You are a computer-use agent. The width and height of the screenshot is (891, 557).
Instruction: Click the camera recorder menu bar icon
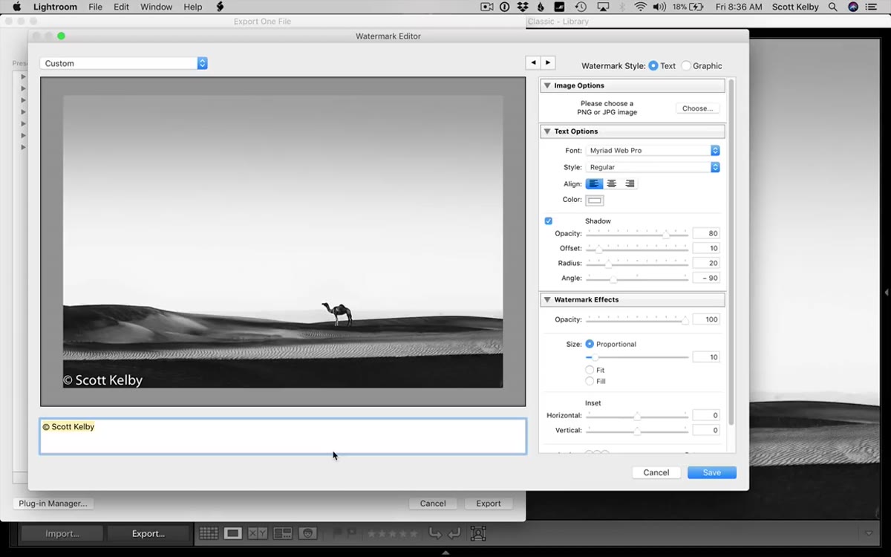487,7
